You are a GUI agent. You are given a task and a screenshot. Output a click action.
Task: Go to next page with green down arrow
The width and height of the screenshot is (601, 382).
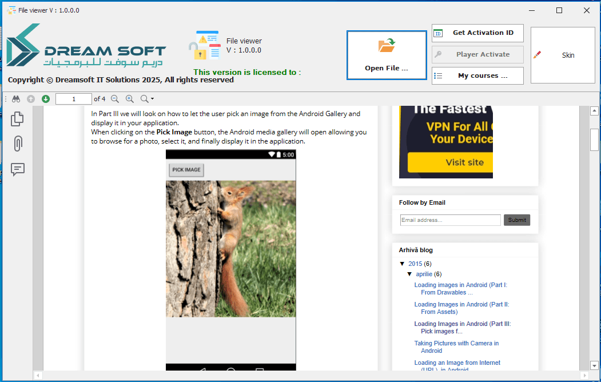(46, 99)
